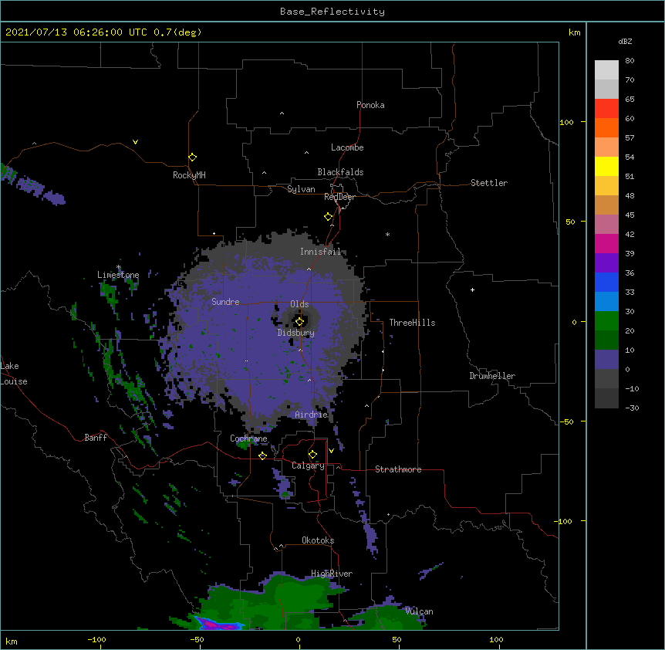Image resolution: width=665 pixels, height=650 pixels.
Task: Select the red 60-65 dBZ legend swatch
Action: click(606, 108)
